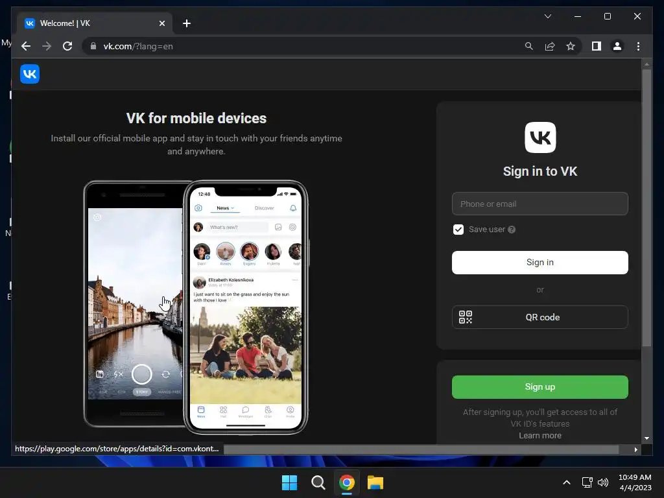Viewport: 664px width, 498px height.
Task: Click the Chrome icon in the taskbar
Action: tap(346, 482)
